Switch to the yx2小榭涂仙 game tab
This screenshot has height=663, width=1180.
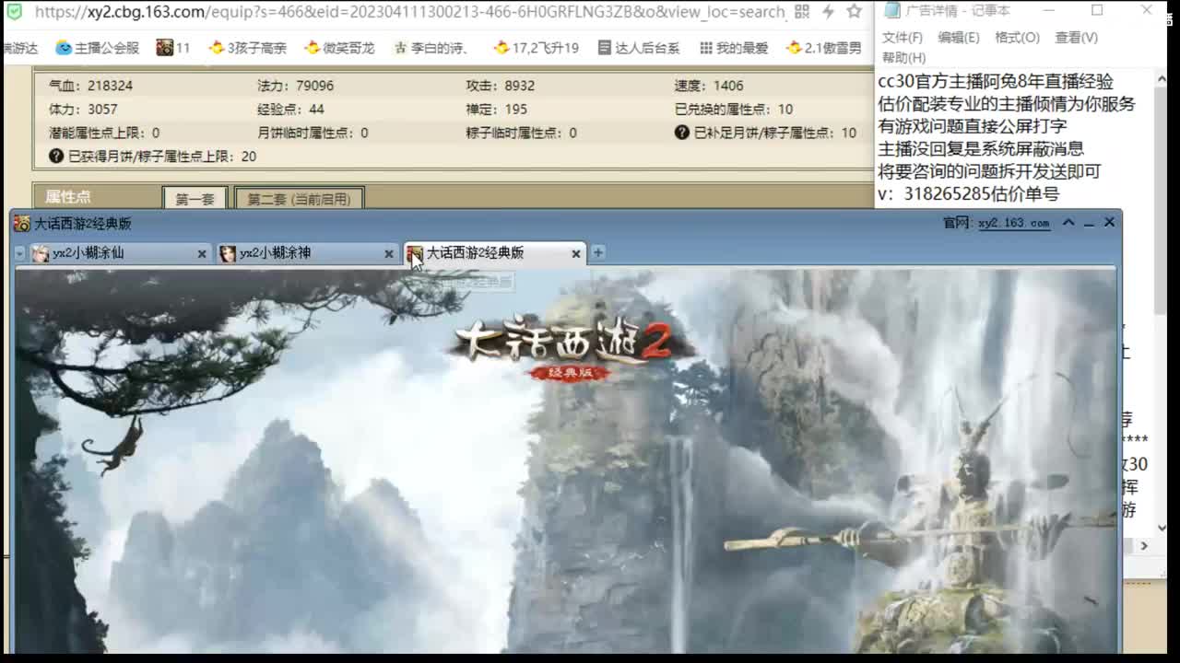(x=119, y=253)
